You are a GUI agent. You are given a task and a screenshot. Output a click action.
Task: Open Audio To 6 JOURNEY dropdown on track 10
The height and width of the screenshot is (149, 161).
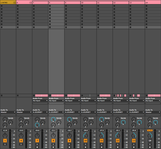pos(89,112)
